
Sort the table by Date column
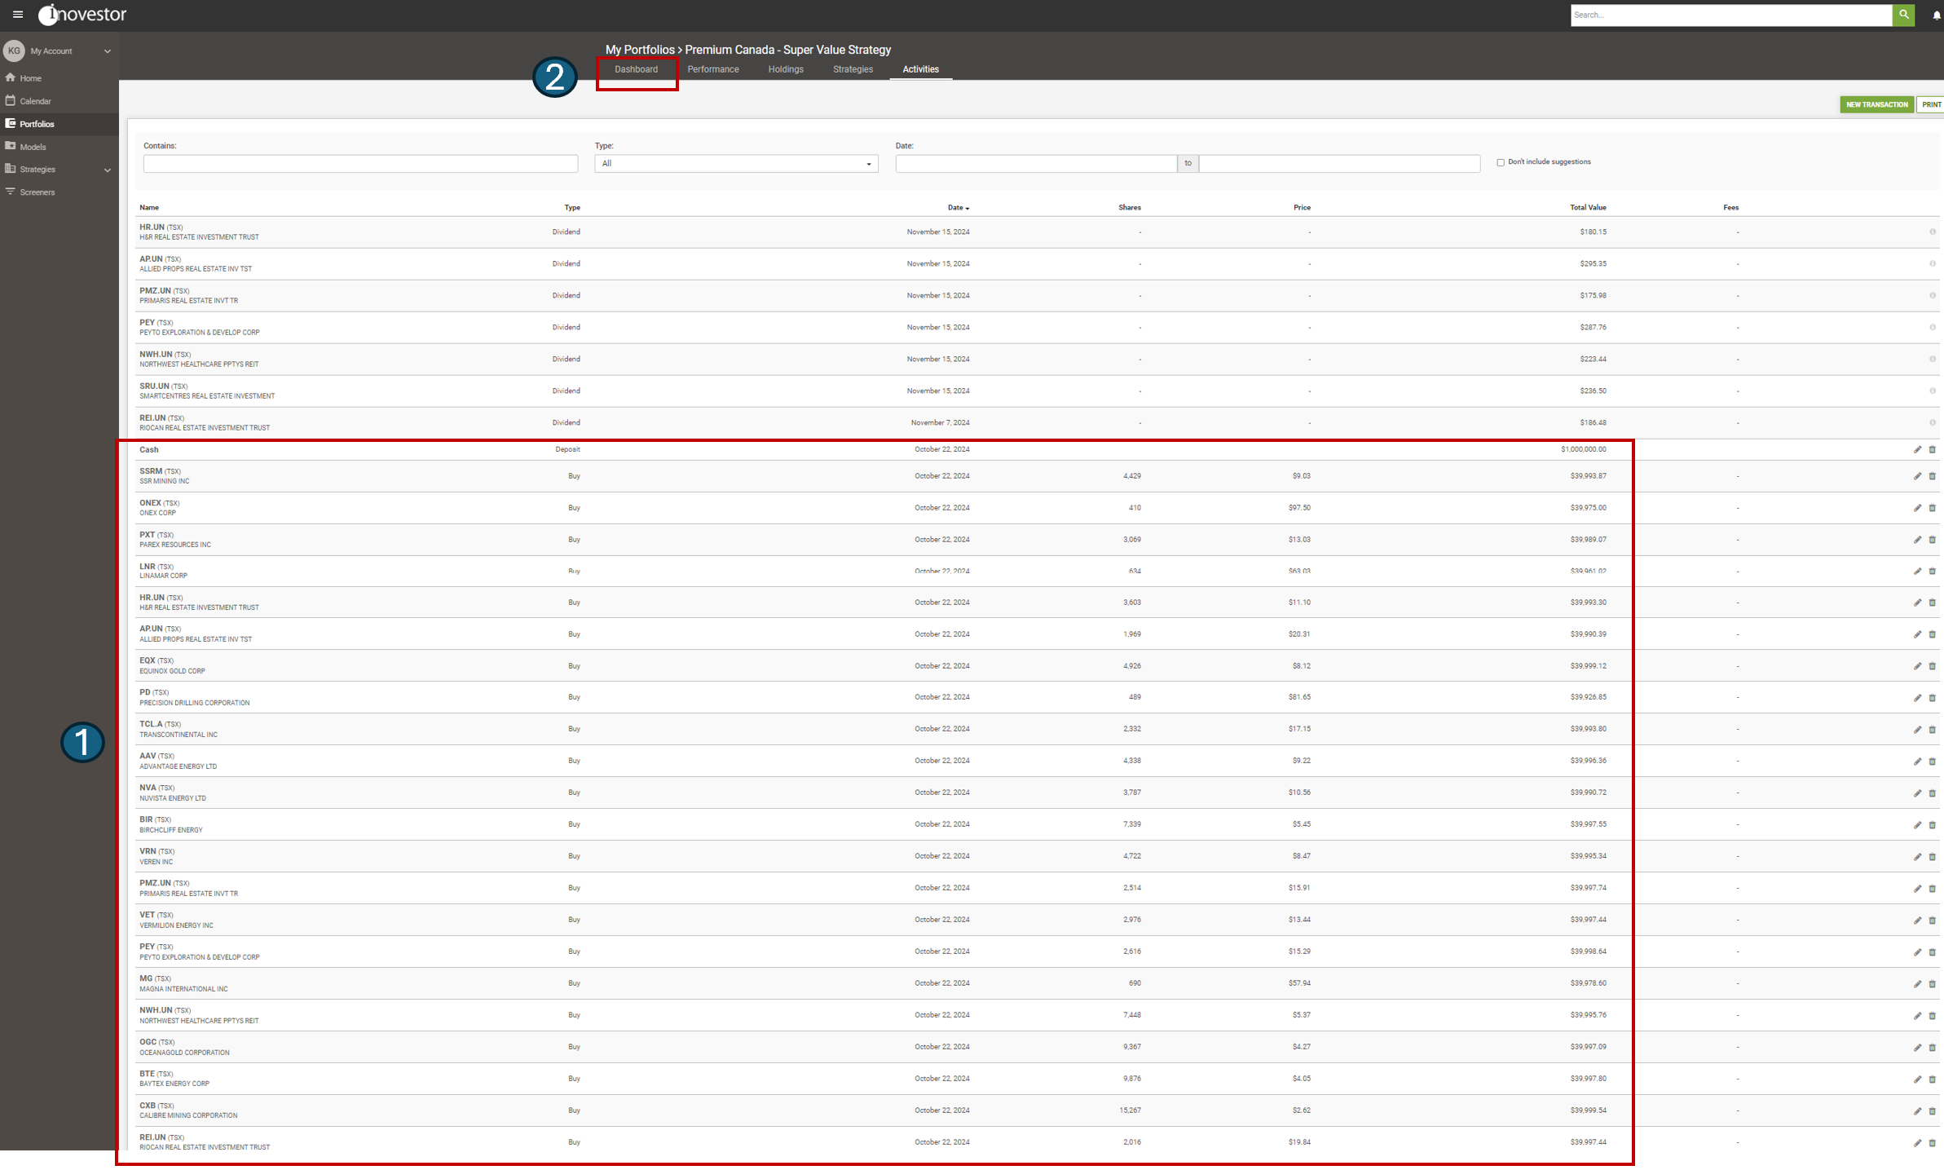click(x=958, y=208)
